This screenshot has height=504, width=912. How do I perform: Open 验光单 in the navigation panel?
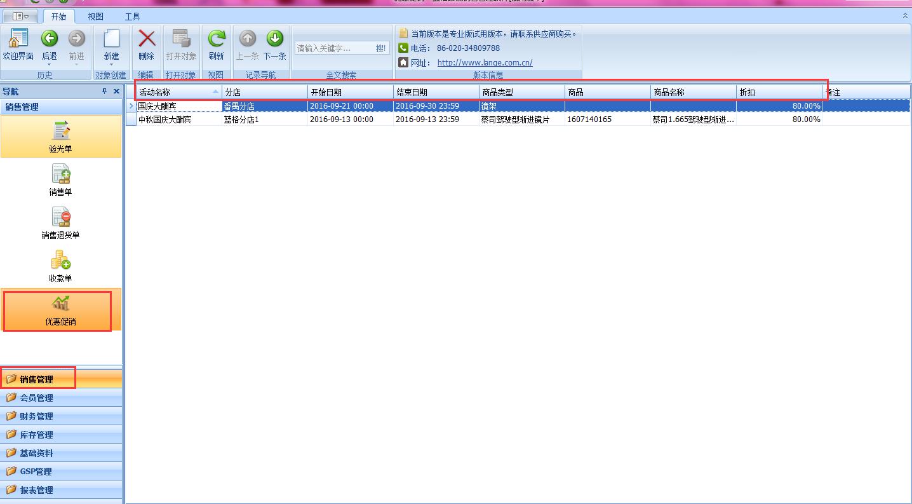coord(60,136)
